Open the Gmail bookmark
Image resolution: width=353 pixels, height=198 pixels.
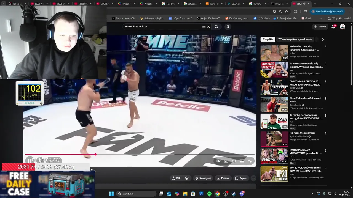(x=306, y=18)
